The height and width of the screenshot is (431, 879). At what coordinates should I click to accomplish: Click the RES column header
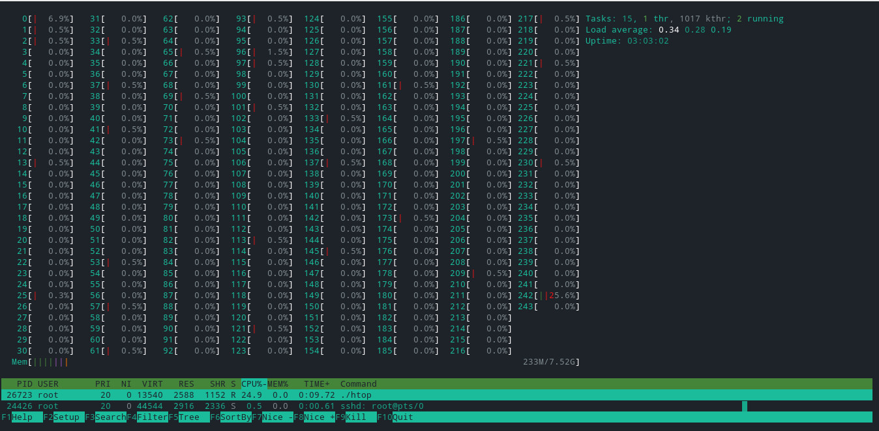[186, 384]
